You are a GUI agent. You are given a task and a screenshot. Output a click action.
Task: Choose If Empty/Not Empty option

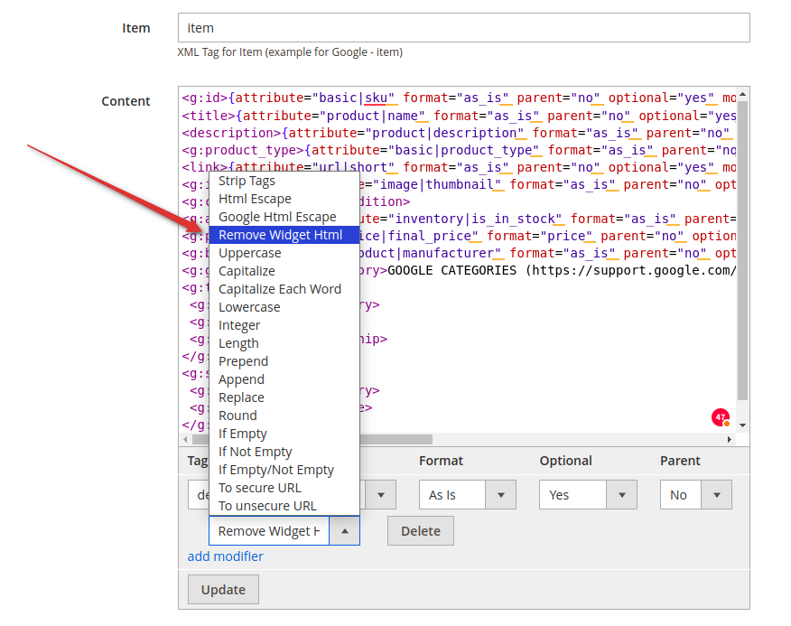(x=284, y=470)
